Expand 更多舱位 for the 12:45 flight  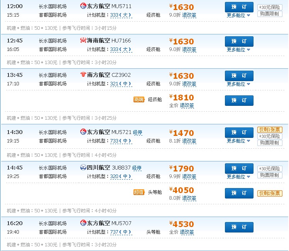(x=238, y=50)
